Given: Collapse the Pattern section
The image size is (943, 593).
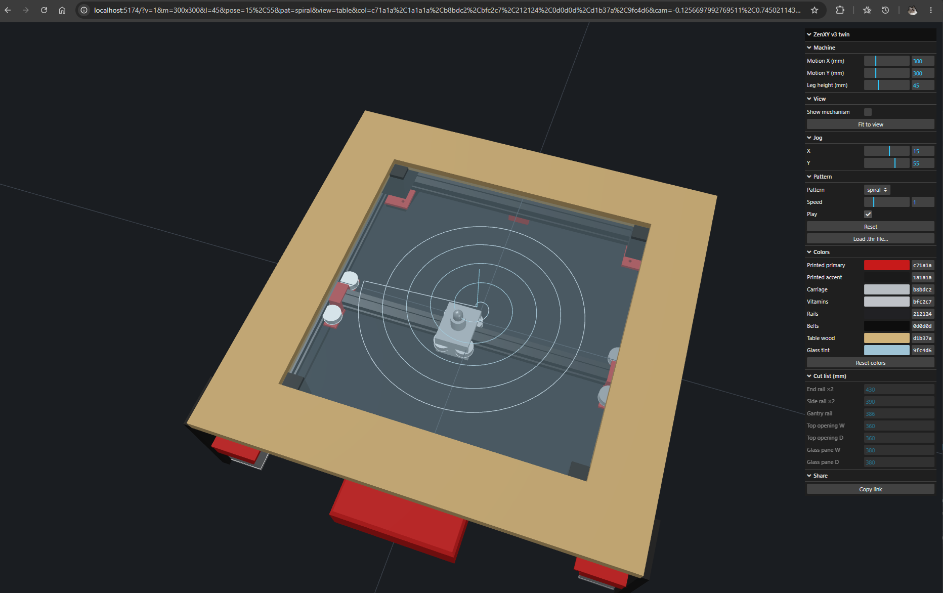Looking at the screenshot, I should click(x=870, y=177).
